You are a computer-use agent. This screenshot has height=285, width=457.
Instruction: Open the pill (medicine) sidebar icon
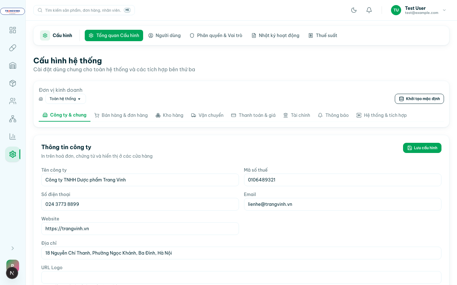[13, 48]
